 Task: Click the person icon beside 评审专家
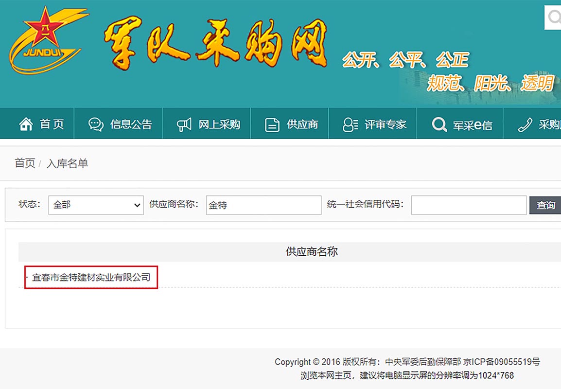(350, 124)
